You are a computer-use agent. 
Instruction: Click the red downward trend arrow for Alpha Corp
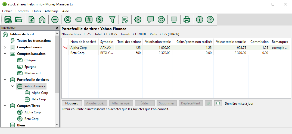coord(65,48)
